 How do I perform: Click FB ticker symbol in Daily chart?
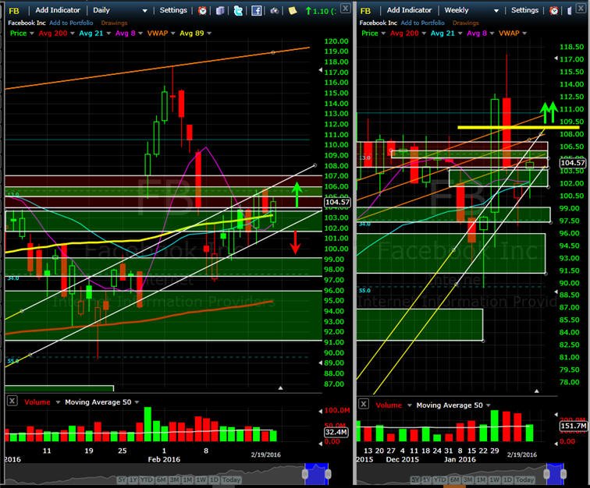13,11
